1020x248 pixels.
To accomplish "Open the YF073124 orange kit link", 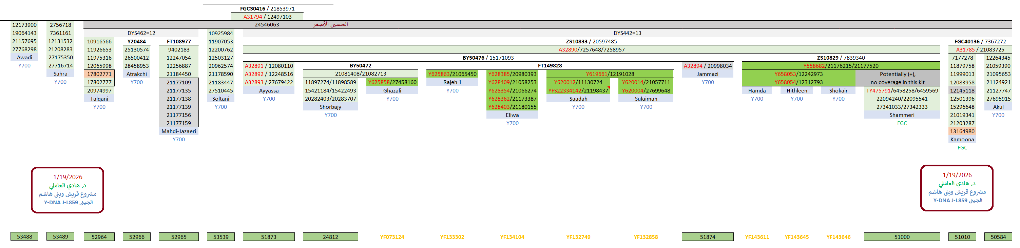I will pos(392,237).
